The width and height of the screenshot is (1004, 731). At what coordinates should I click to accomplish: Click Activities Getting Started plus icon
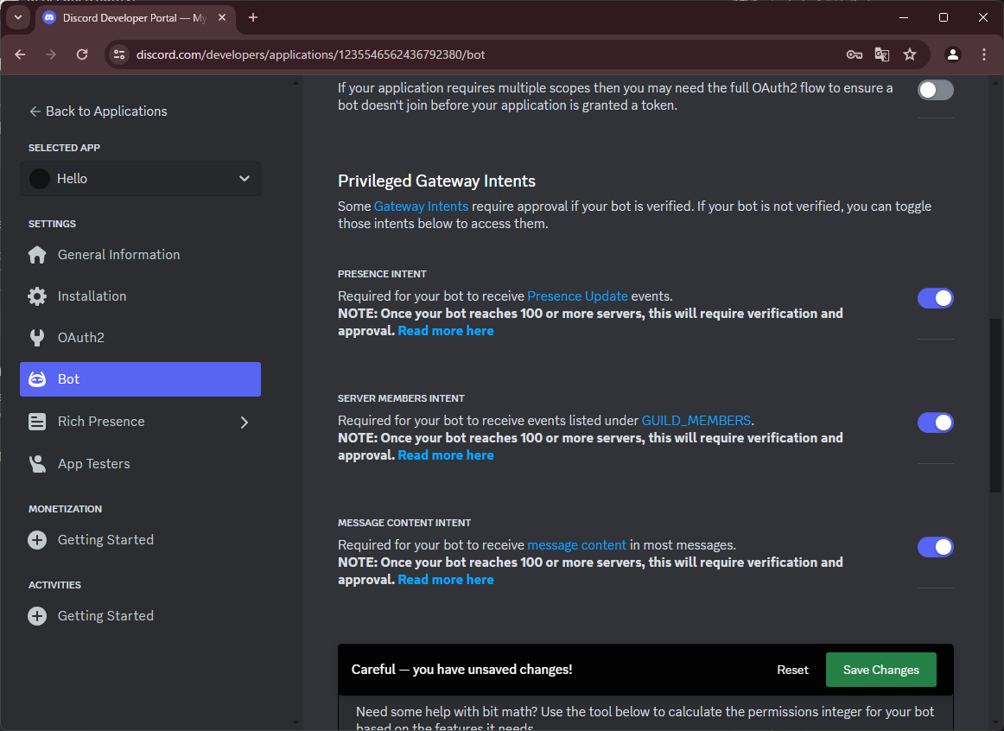pyautogui.click(x=37, y=615)
